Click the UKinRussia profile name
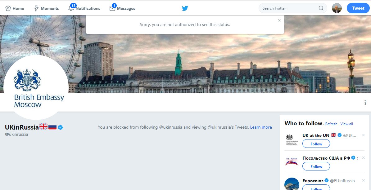The height and width of the screenshot is (190, 371). click(22, 127)
